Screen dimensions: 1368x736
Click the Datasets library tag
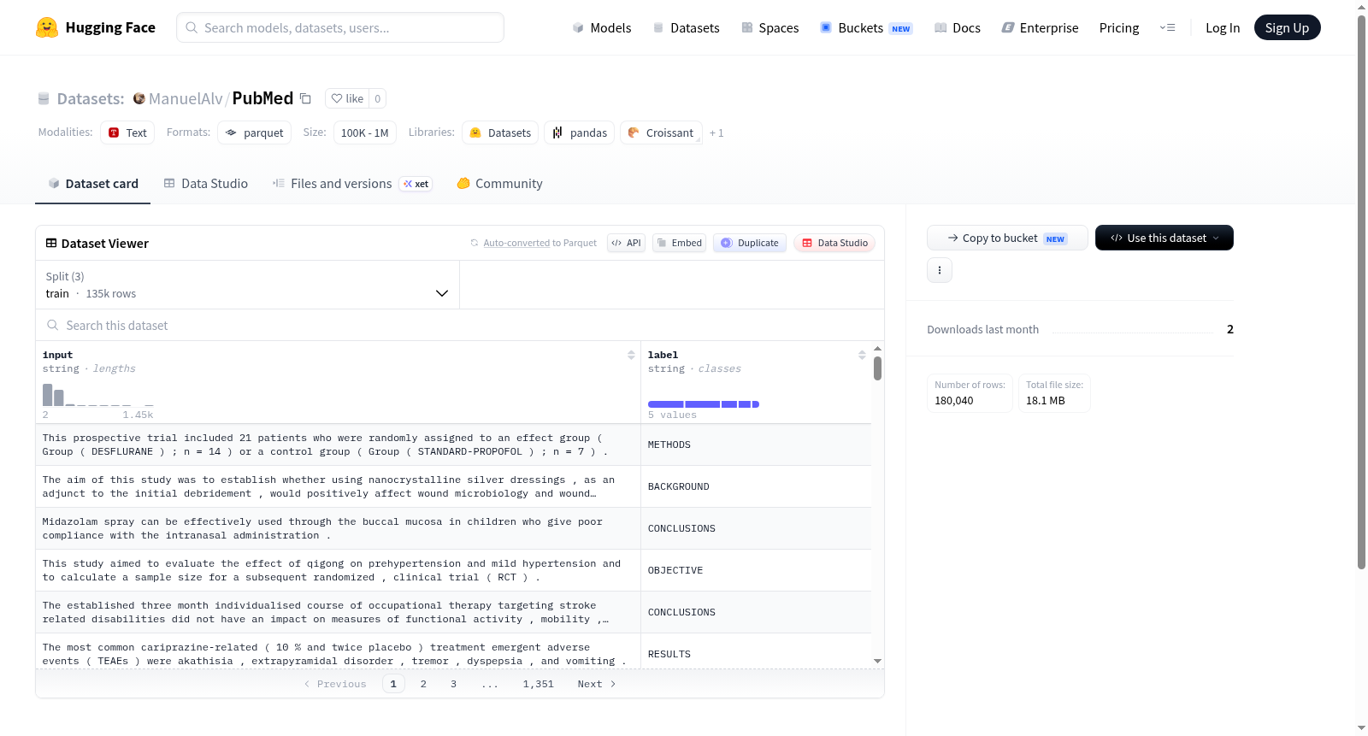(x=500, y=132)
